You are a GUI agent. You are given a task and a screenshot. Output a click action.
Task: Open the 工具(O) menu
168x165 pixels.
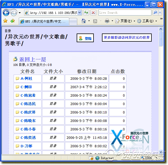point(147,21)
